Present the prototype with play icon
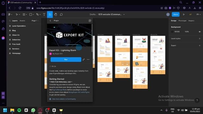 (184, 15)
